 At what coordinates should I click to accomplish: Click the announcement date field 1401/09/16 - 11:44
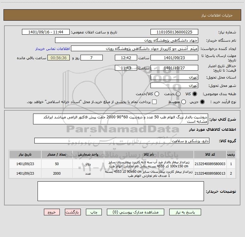46,32
